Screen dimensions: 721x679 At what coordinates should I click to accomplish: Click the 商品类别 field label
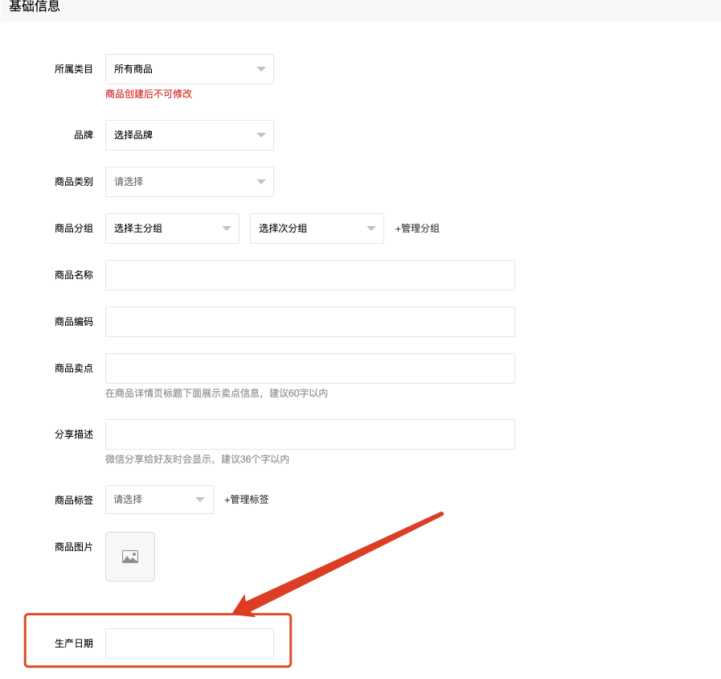pos(74,182)
